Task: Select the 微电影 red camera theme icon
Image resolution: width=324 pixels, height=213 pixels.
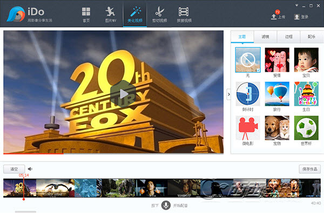Action: pyautogui.click(x=248, y=128)
